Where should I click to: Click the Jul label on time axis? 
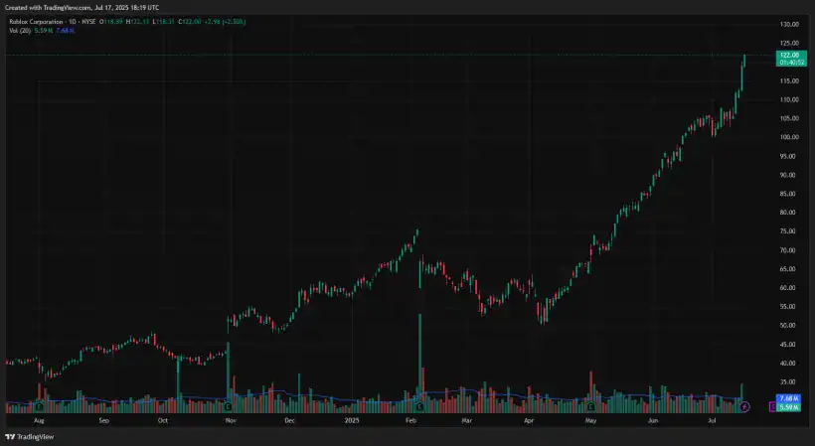714,421
